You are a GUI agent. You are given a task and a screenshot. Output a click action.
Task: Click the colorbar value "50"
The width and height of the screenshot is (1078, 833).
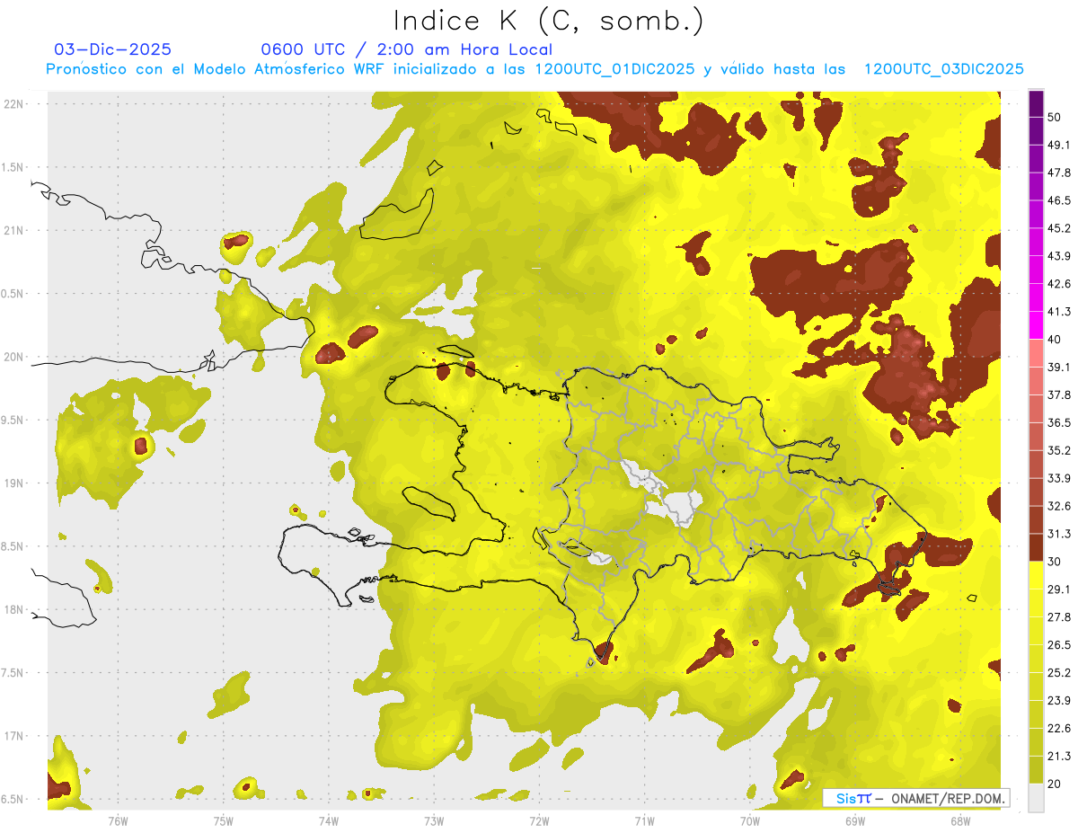click(1056, 117)
